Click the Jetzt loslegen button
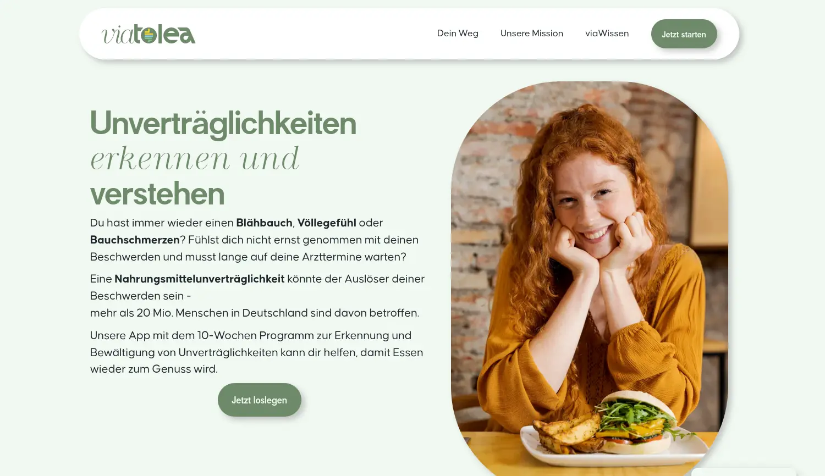825x476 pixels. (260, 400)
